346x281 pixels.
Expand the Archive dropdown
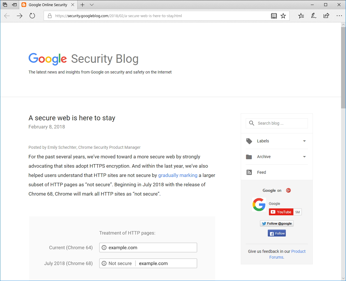[304, 157]
